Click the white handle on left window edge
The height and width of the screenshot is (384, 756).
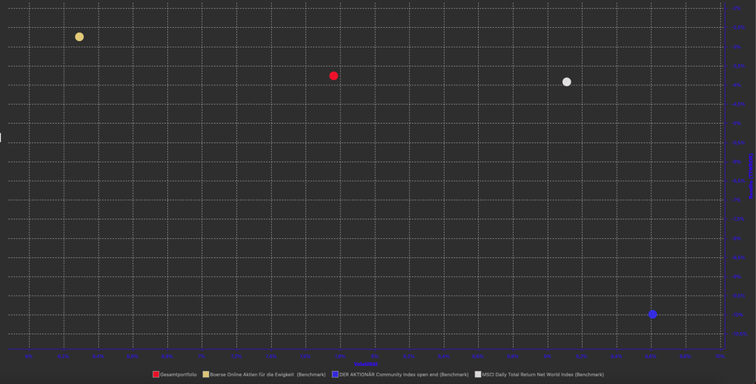tap(1, 138)
